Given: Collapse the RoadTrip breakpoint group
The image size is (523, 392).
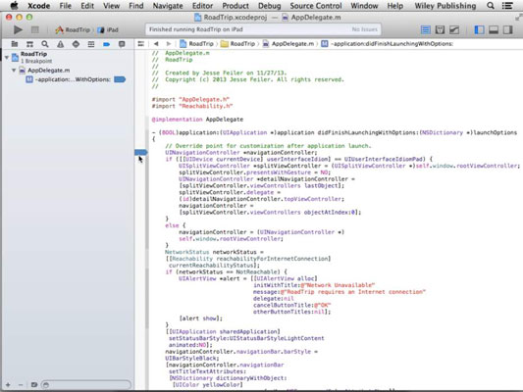Looking at the screenshot, I should pos(6,57).
